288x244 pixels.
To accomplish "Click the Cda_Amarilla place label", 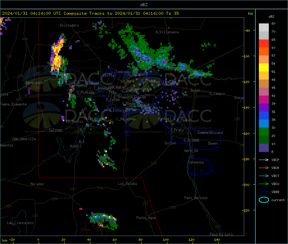I will [x=24, y=139].
